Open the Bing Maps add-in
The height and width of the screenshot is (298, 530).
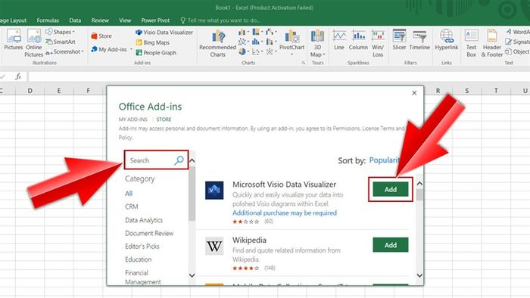152,42
